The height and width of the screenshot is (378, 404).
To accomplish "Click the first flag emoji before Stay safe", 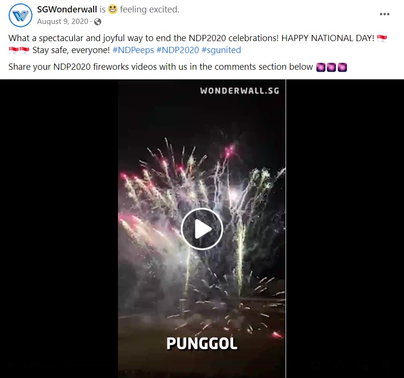I will tap(13, 50).
